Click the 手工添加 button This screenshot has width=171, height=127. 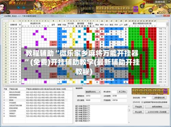(x=122, y=91)
